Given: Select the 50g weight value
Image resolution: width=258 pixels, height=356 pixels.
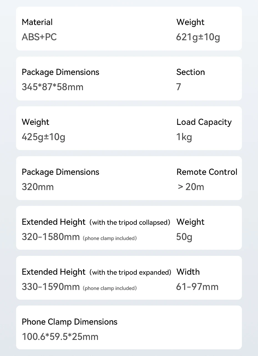Looking at the screenshot, I should [184, 237].
